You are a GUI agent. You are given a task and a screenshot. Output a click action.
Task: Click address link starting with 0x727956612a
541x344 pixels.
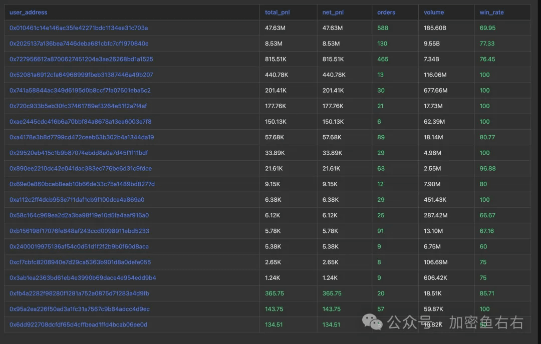(x=81, y=59)
